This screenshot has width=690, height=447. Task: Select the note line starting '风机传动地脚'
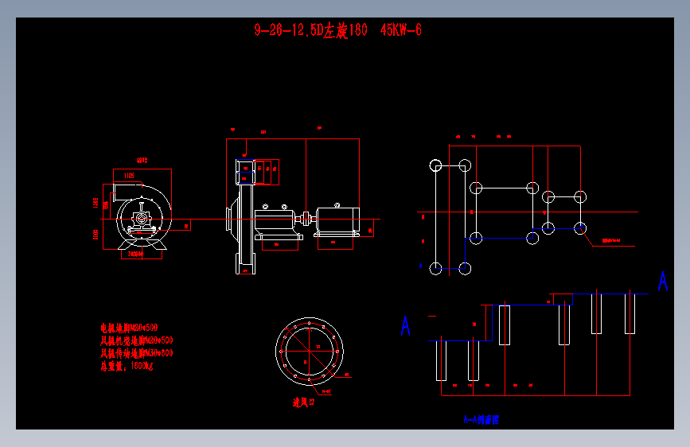click(136, 353)
